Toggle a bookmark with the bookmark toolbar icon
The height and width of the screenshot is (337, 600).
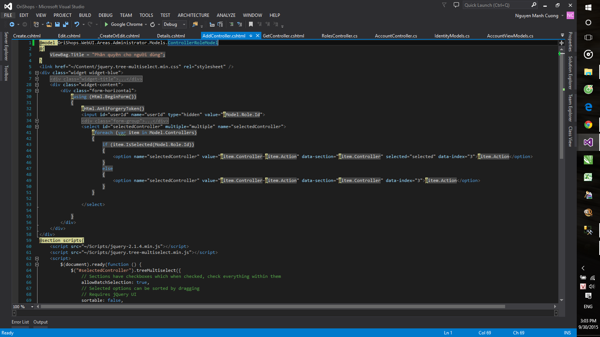click(250, 24)
